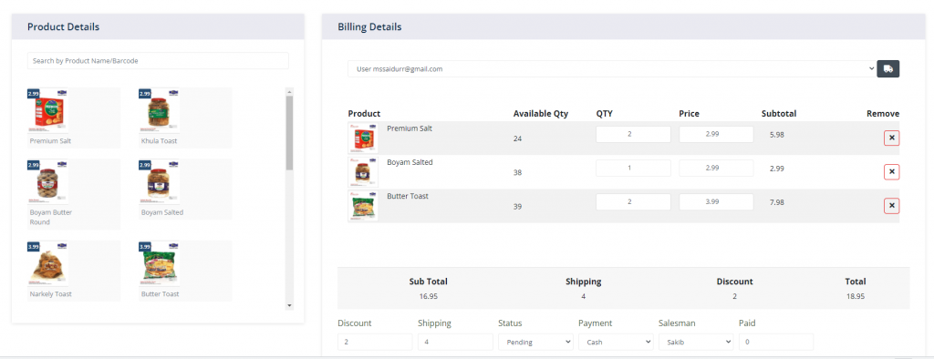Select the Narkely Toast product image
This screenshot has width=934, height=359.
point(47,263)
